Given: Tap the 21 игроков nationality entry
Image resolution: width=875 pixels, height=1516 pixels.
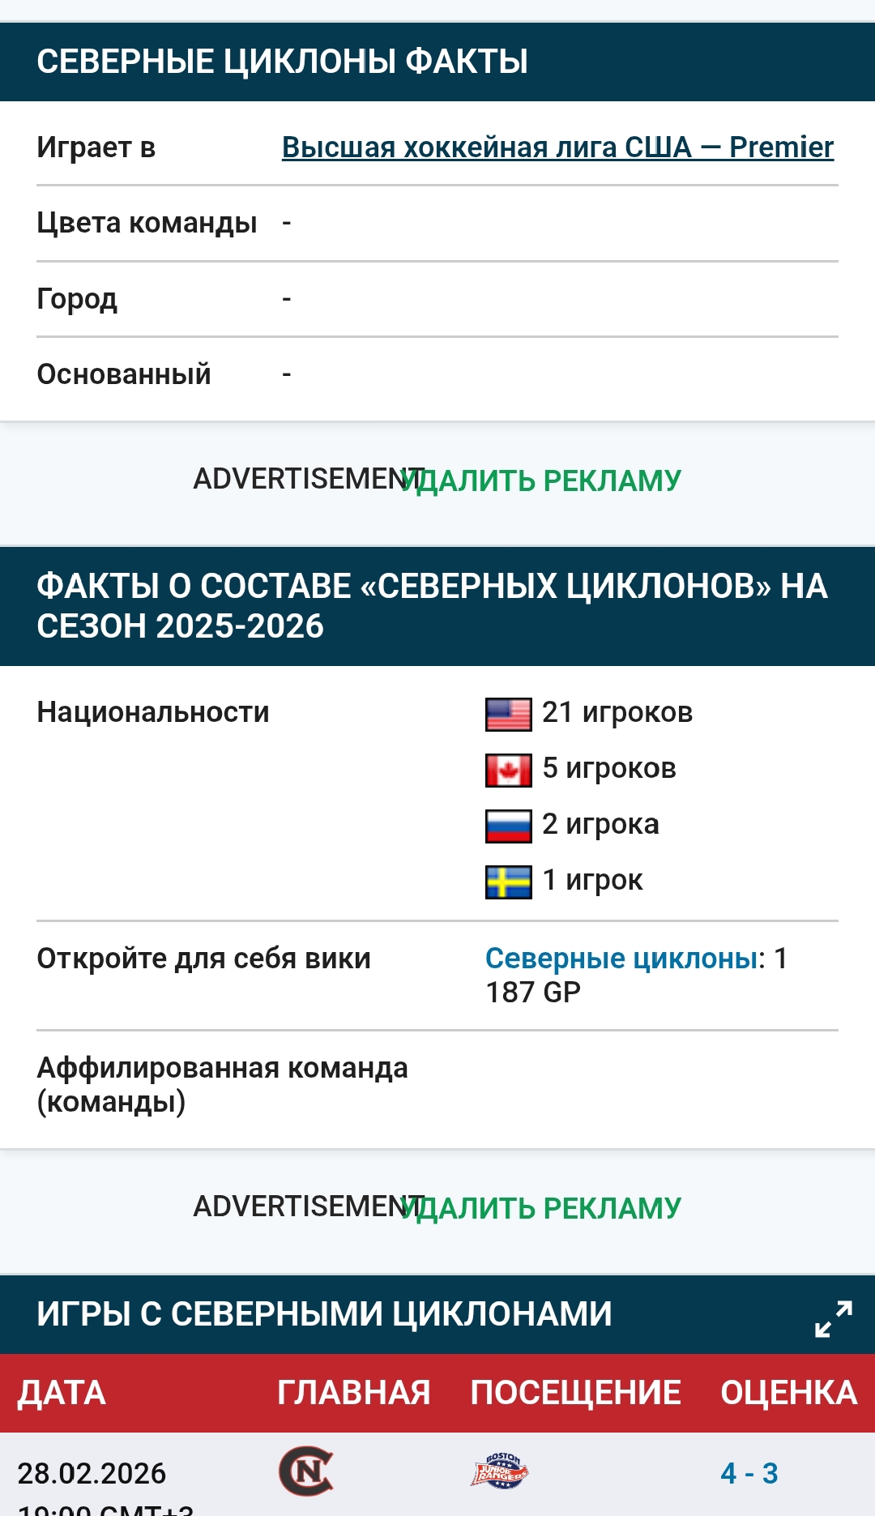Looking at the screenshot, I should [x=617, y=712].
